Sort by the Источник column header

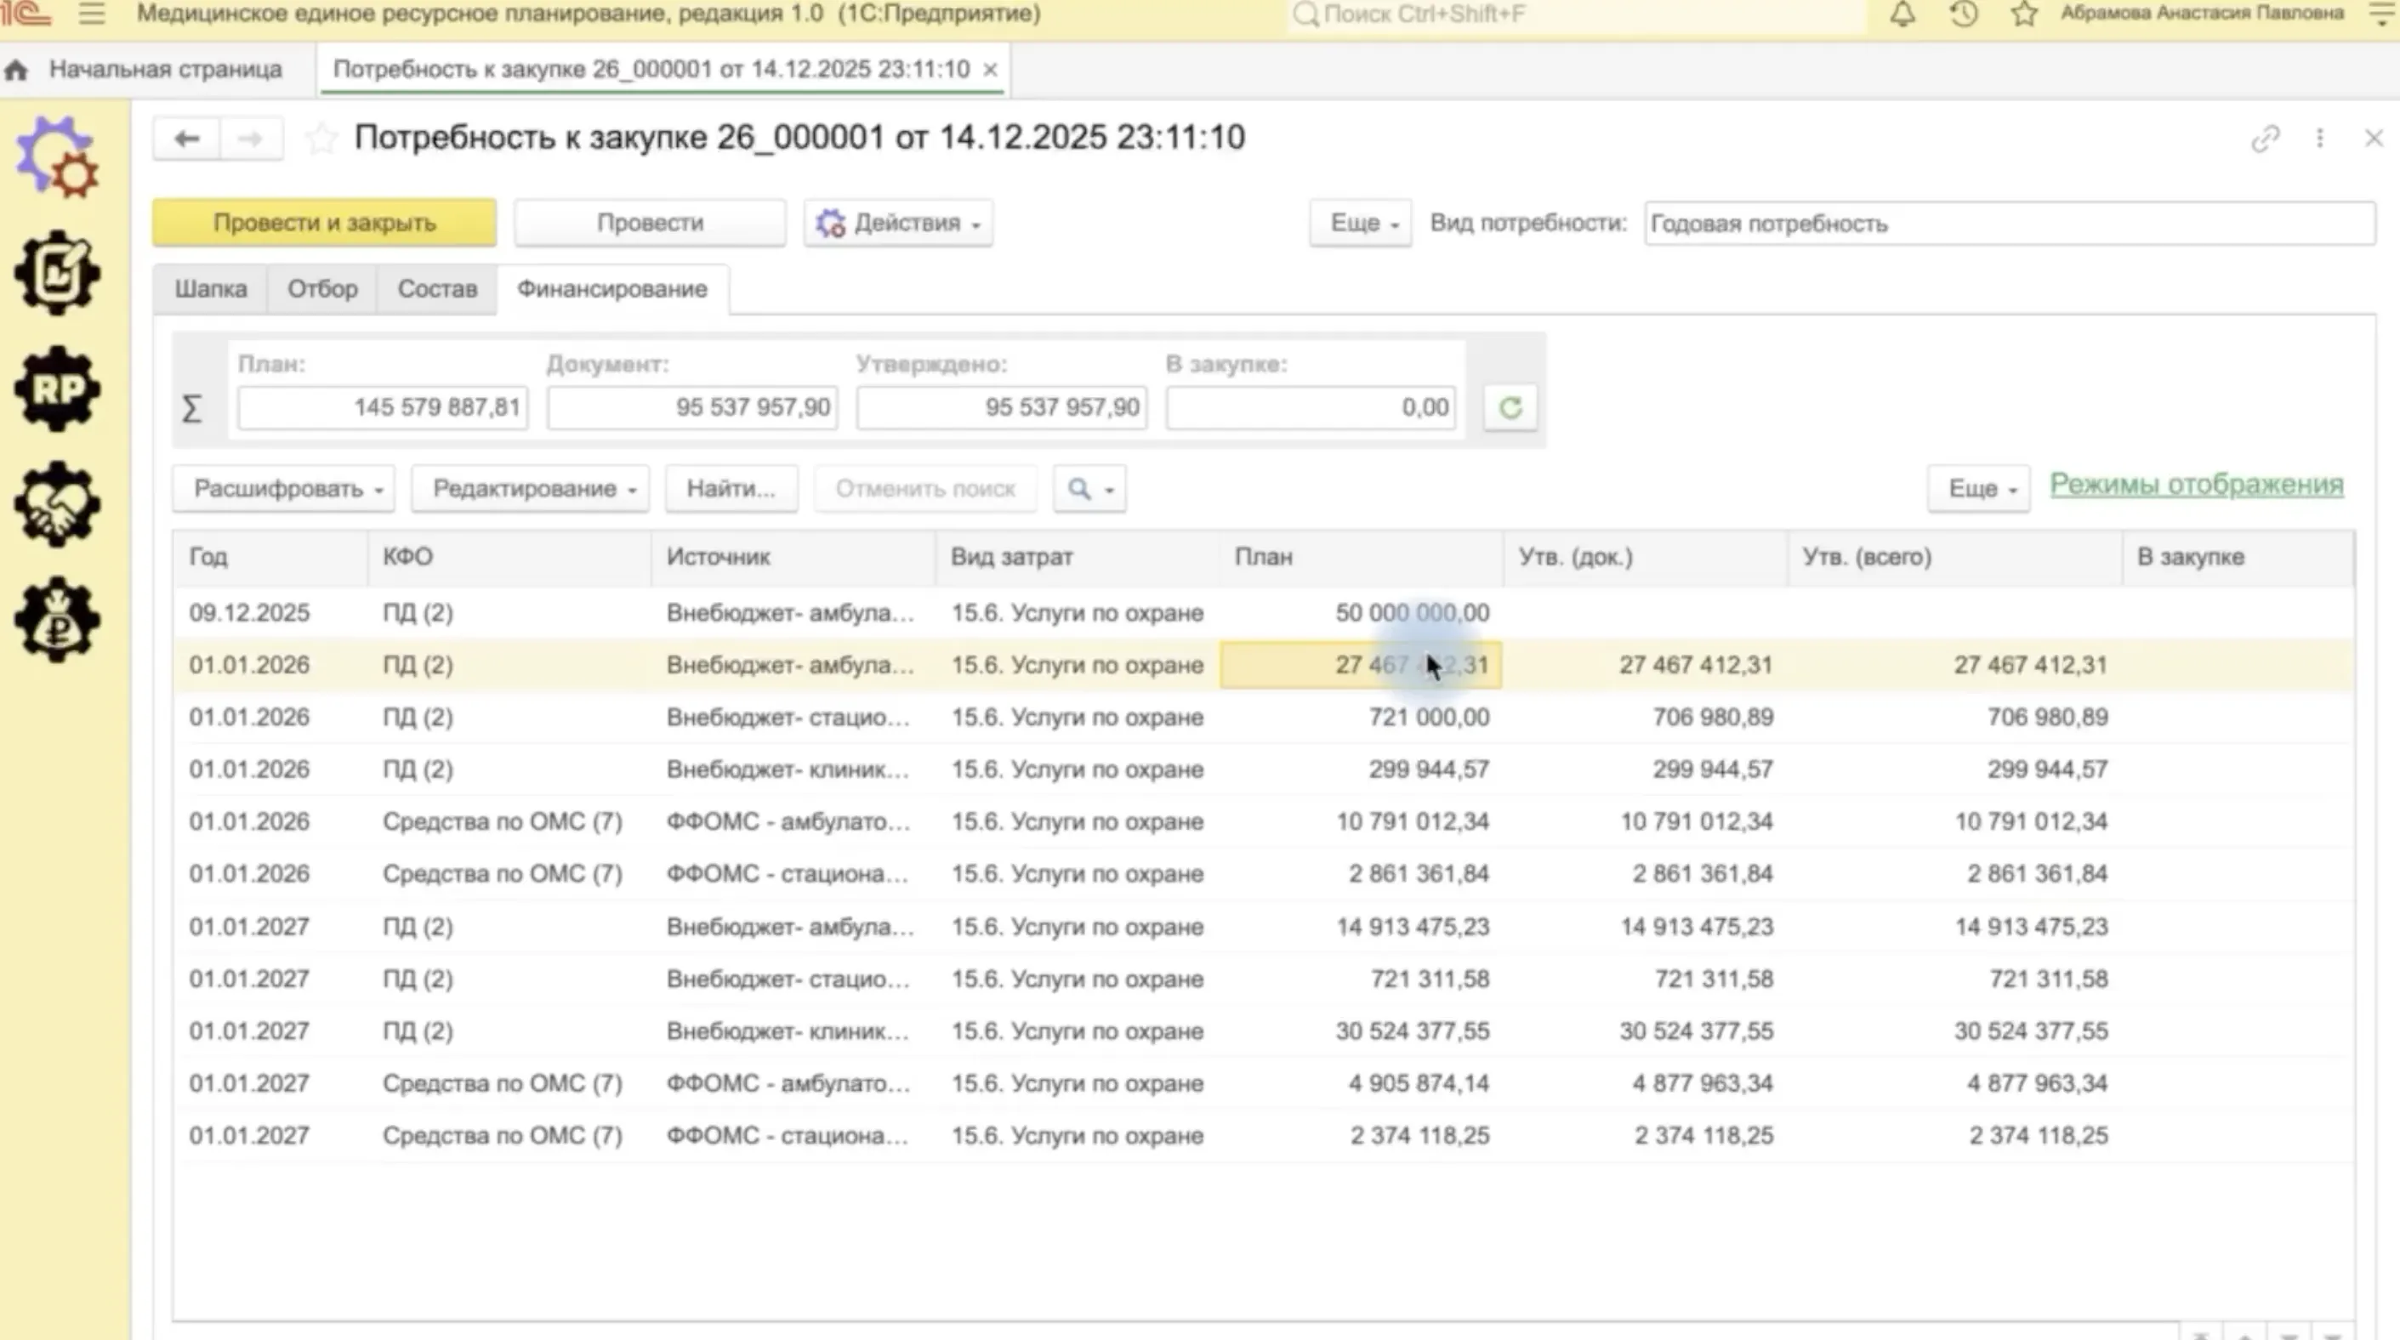[x=793, y=557]
